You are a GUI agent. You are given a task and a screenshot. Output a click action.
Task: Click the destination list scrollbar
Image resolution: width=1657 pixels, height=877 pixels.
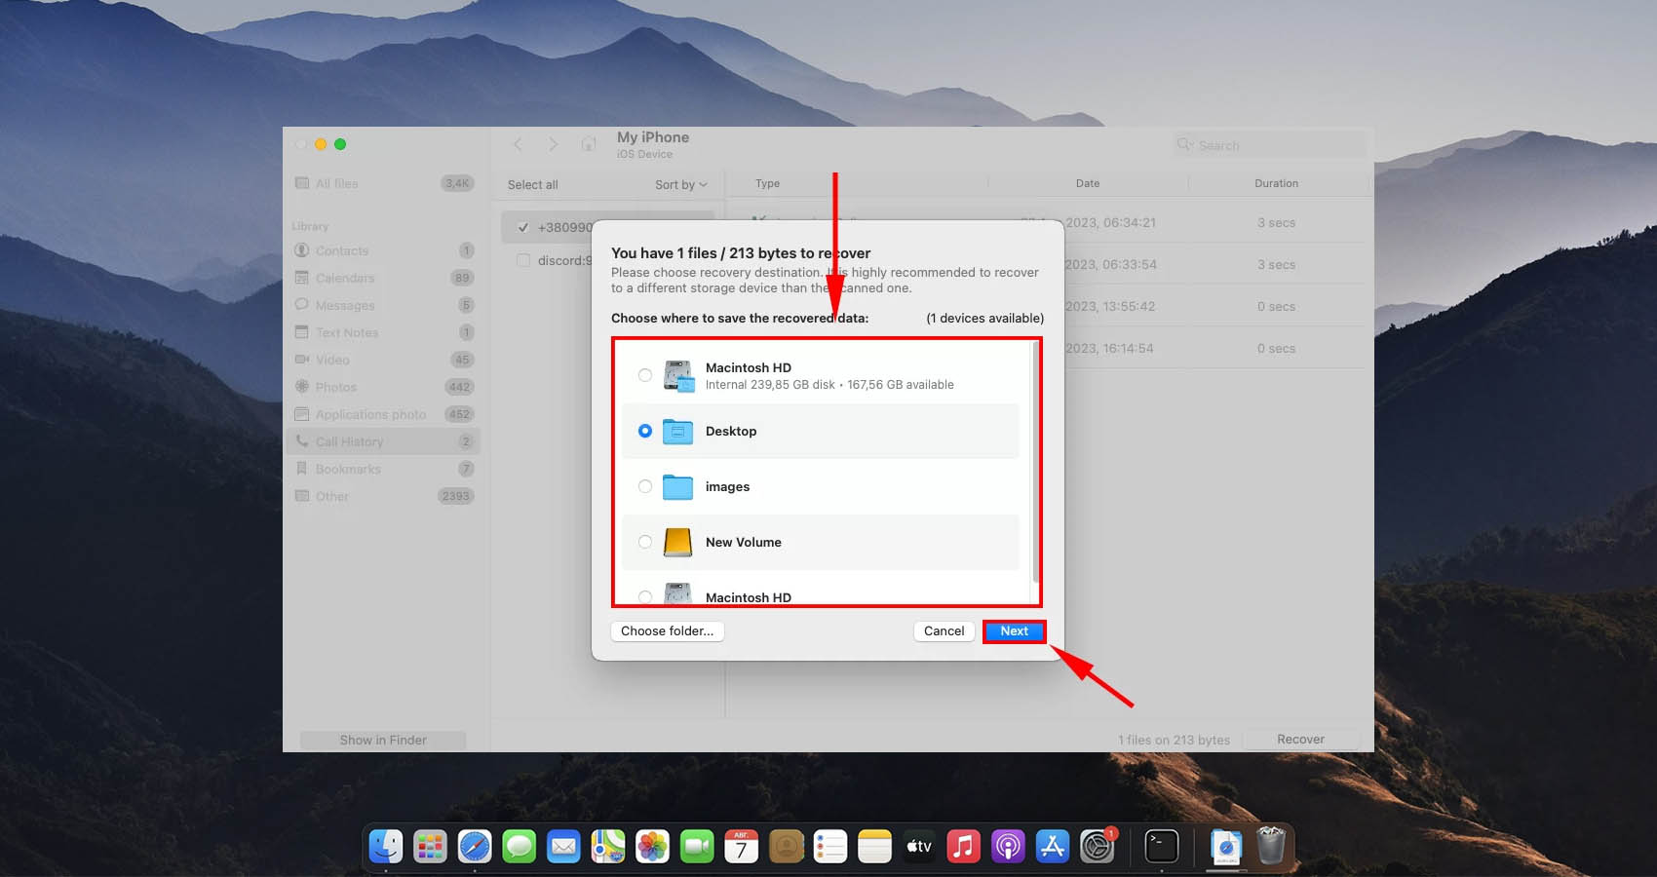coord(1033,458)
